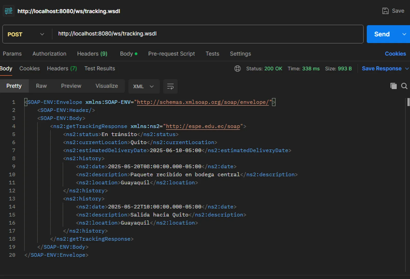Click the network globe icon near Status
410x279 pixels.
coord(237,68)
